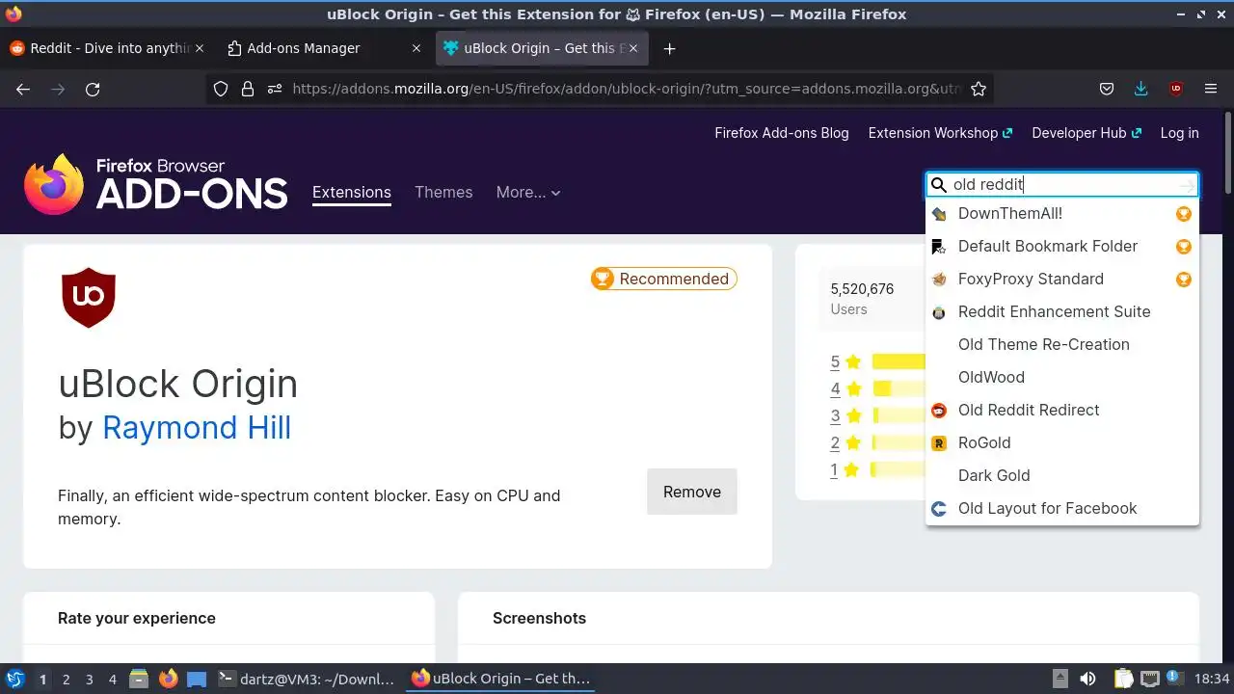This screenshot has width=1234, height=694.
Task: Open tracking protection shield icon
Action: [x=221, y=89]
